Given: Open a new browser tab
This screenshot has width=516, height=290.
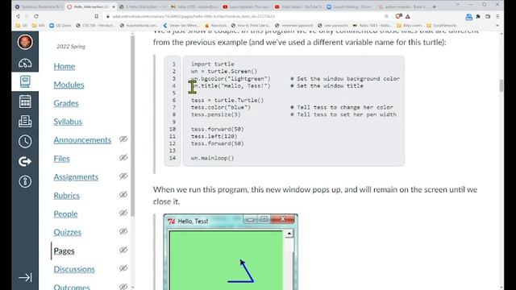Looking at the screenshot, I should coord(434,6).
